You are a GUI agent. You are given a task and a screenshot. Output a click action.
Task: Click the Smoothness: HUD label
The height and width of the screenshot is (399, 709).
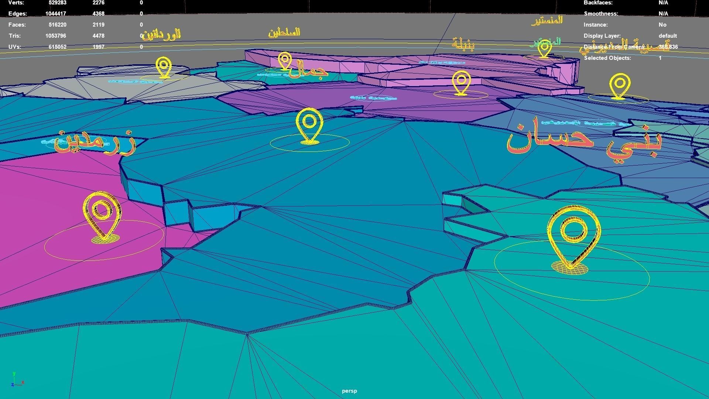click(601, 14)
